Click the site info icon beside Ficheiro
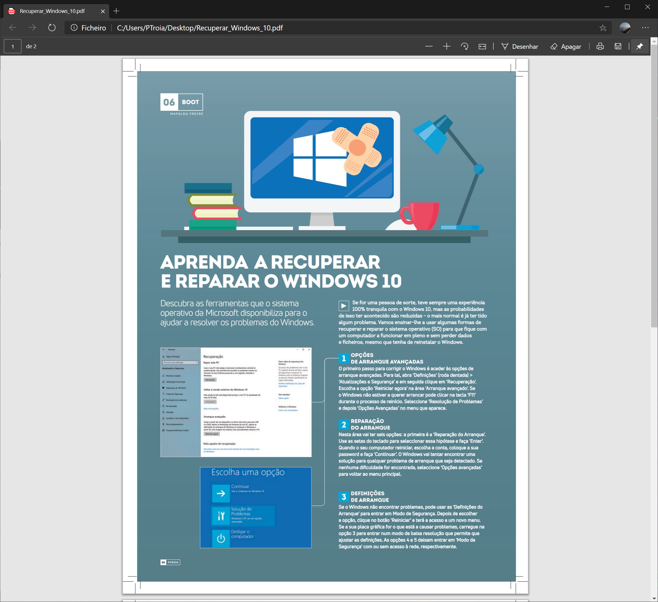658x602 pixels. pos(74,28)
